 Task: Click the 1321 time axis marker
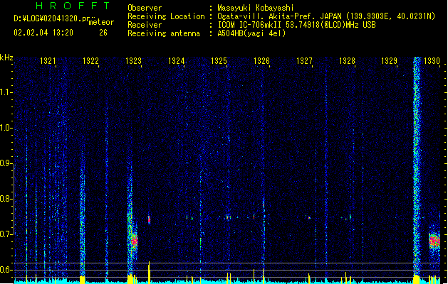tap(48, 60)
